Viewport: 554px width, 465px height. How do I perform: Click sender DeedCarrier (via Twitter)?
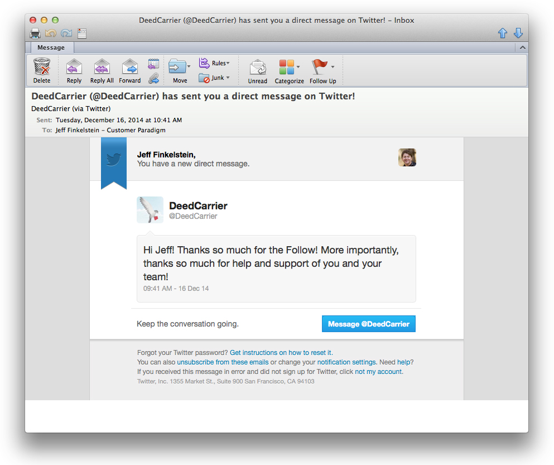point(71,108)
